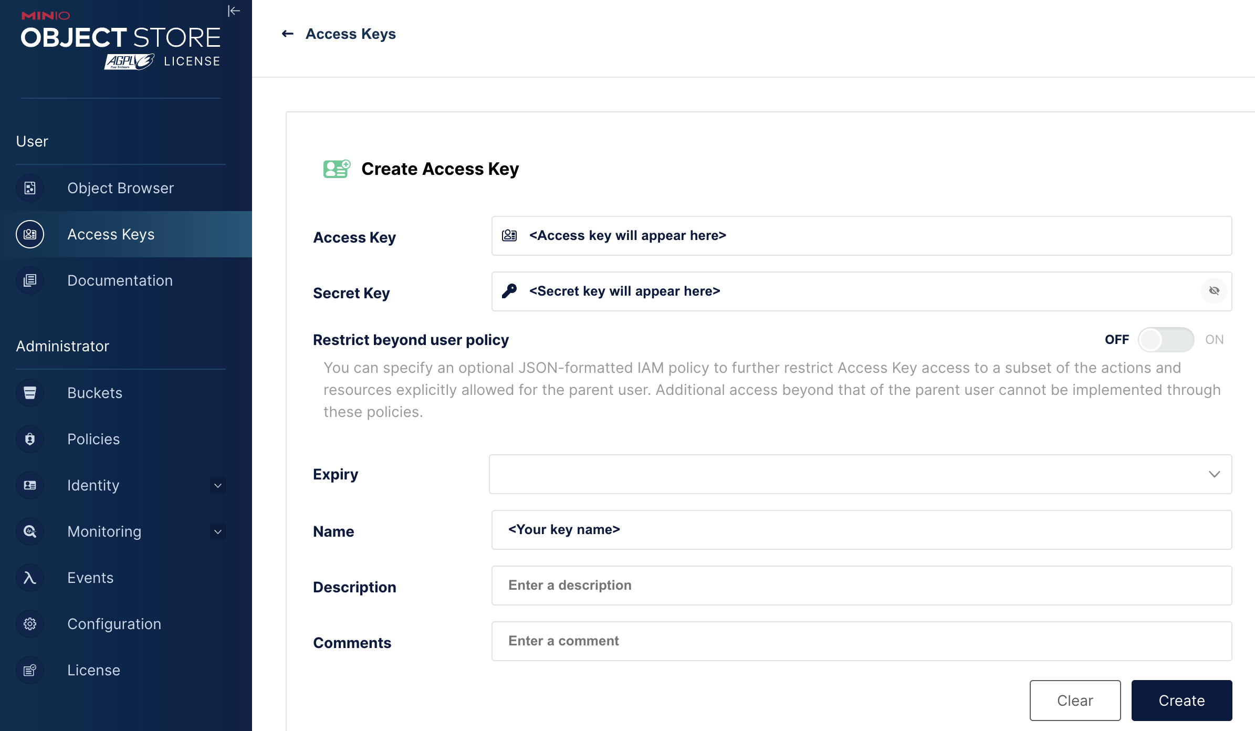
Task: Click the Name input field
Action: click(x=861, y=529)
